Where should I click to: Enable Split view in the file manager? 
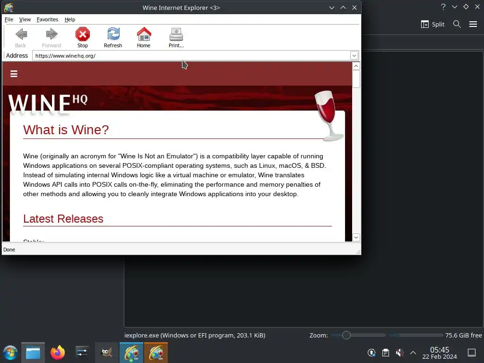tap(433, 25)
